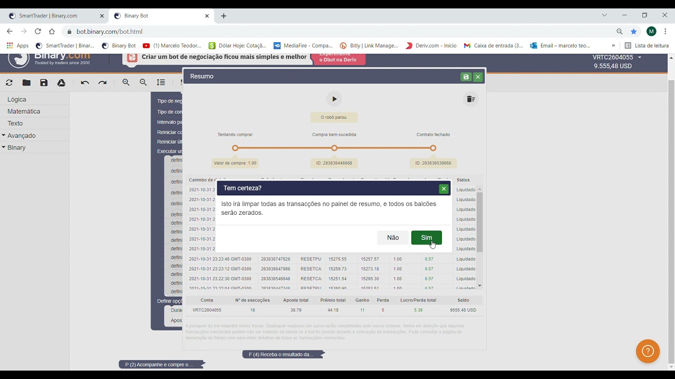
Task: Bookmark this page with the star icon
Action: 633,32
